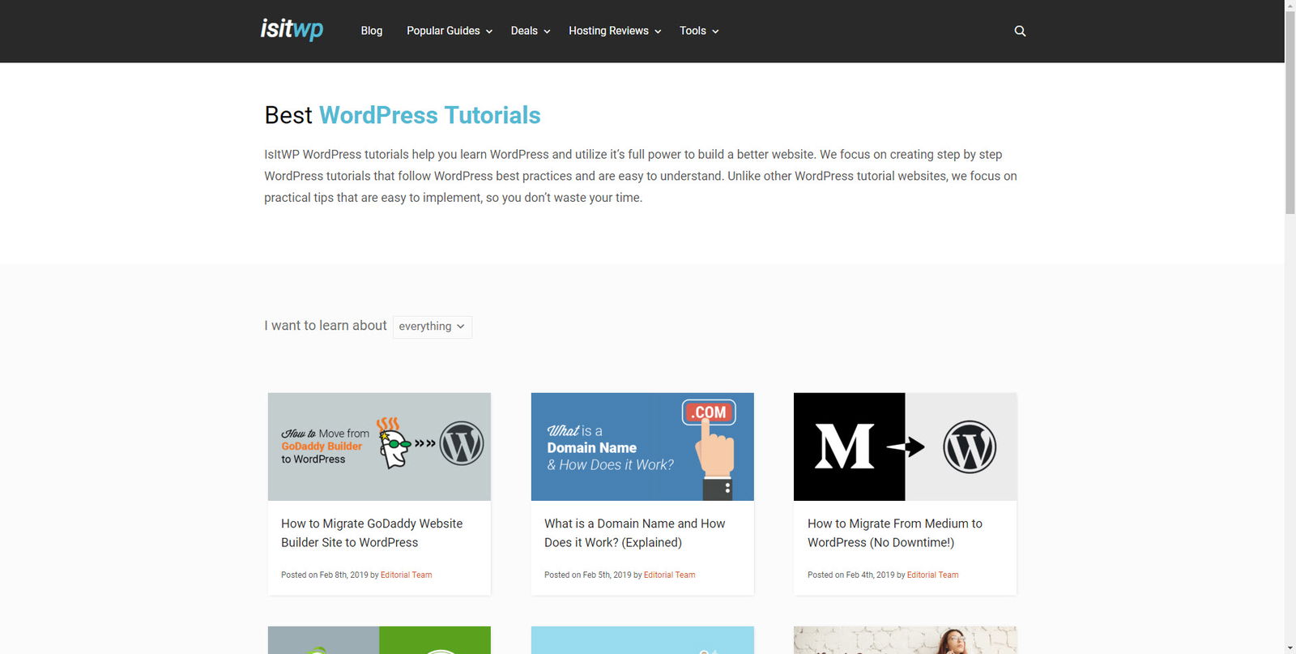Open the Blog menu item
The image size is (1296, 654).
point(372,31)
